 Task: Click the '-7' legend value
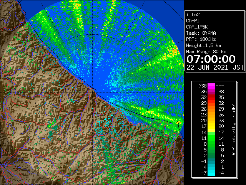[x=204, y=173]
